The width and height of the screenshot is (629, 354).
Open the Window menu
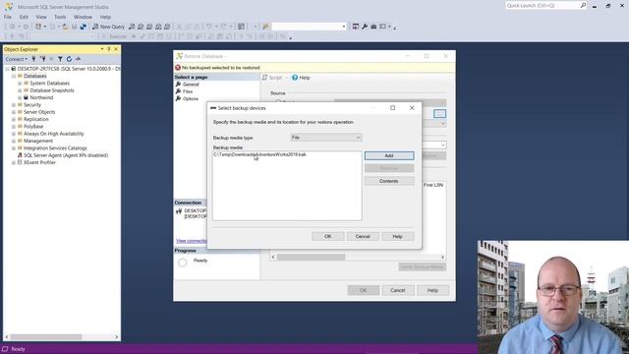pyautogui.click(x=83, y=17)
